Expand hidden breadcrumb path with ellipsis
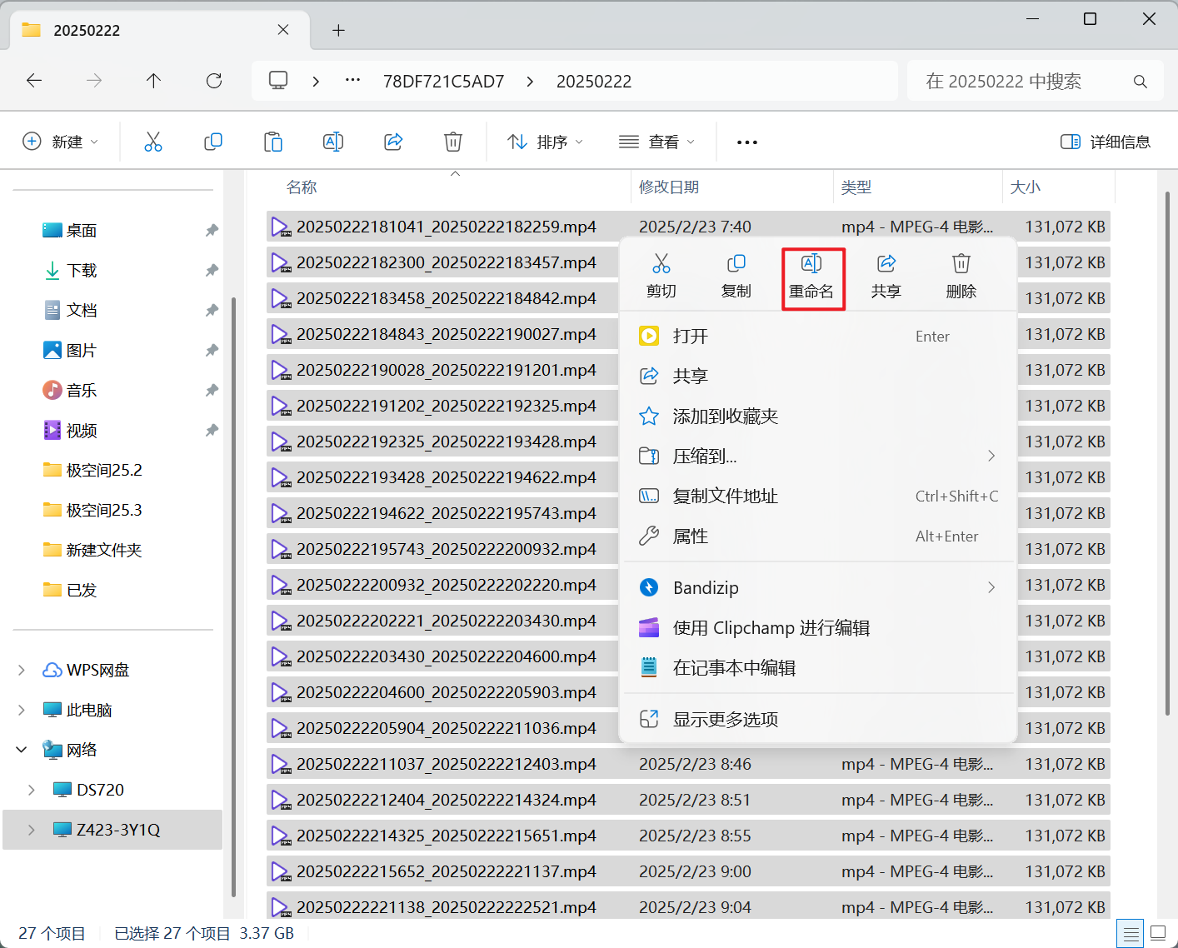The height and width of the screenshot is (948, 1178). 353,81
